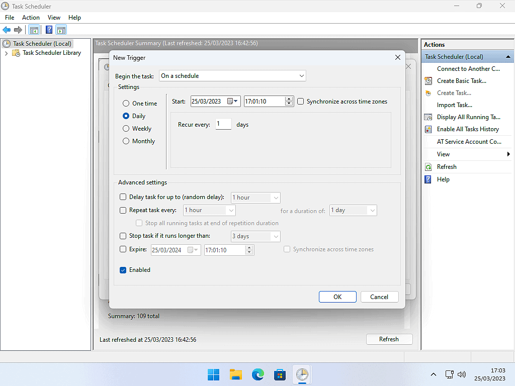Click the Help toolbar icon
Viewport: 515px width, 386px height.
point(49,30)
